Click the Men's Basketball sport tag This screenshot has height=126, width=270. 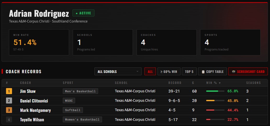[x=80, y=91]
